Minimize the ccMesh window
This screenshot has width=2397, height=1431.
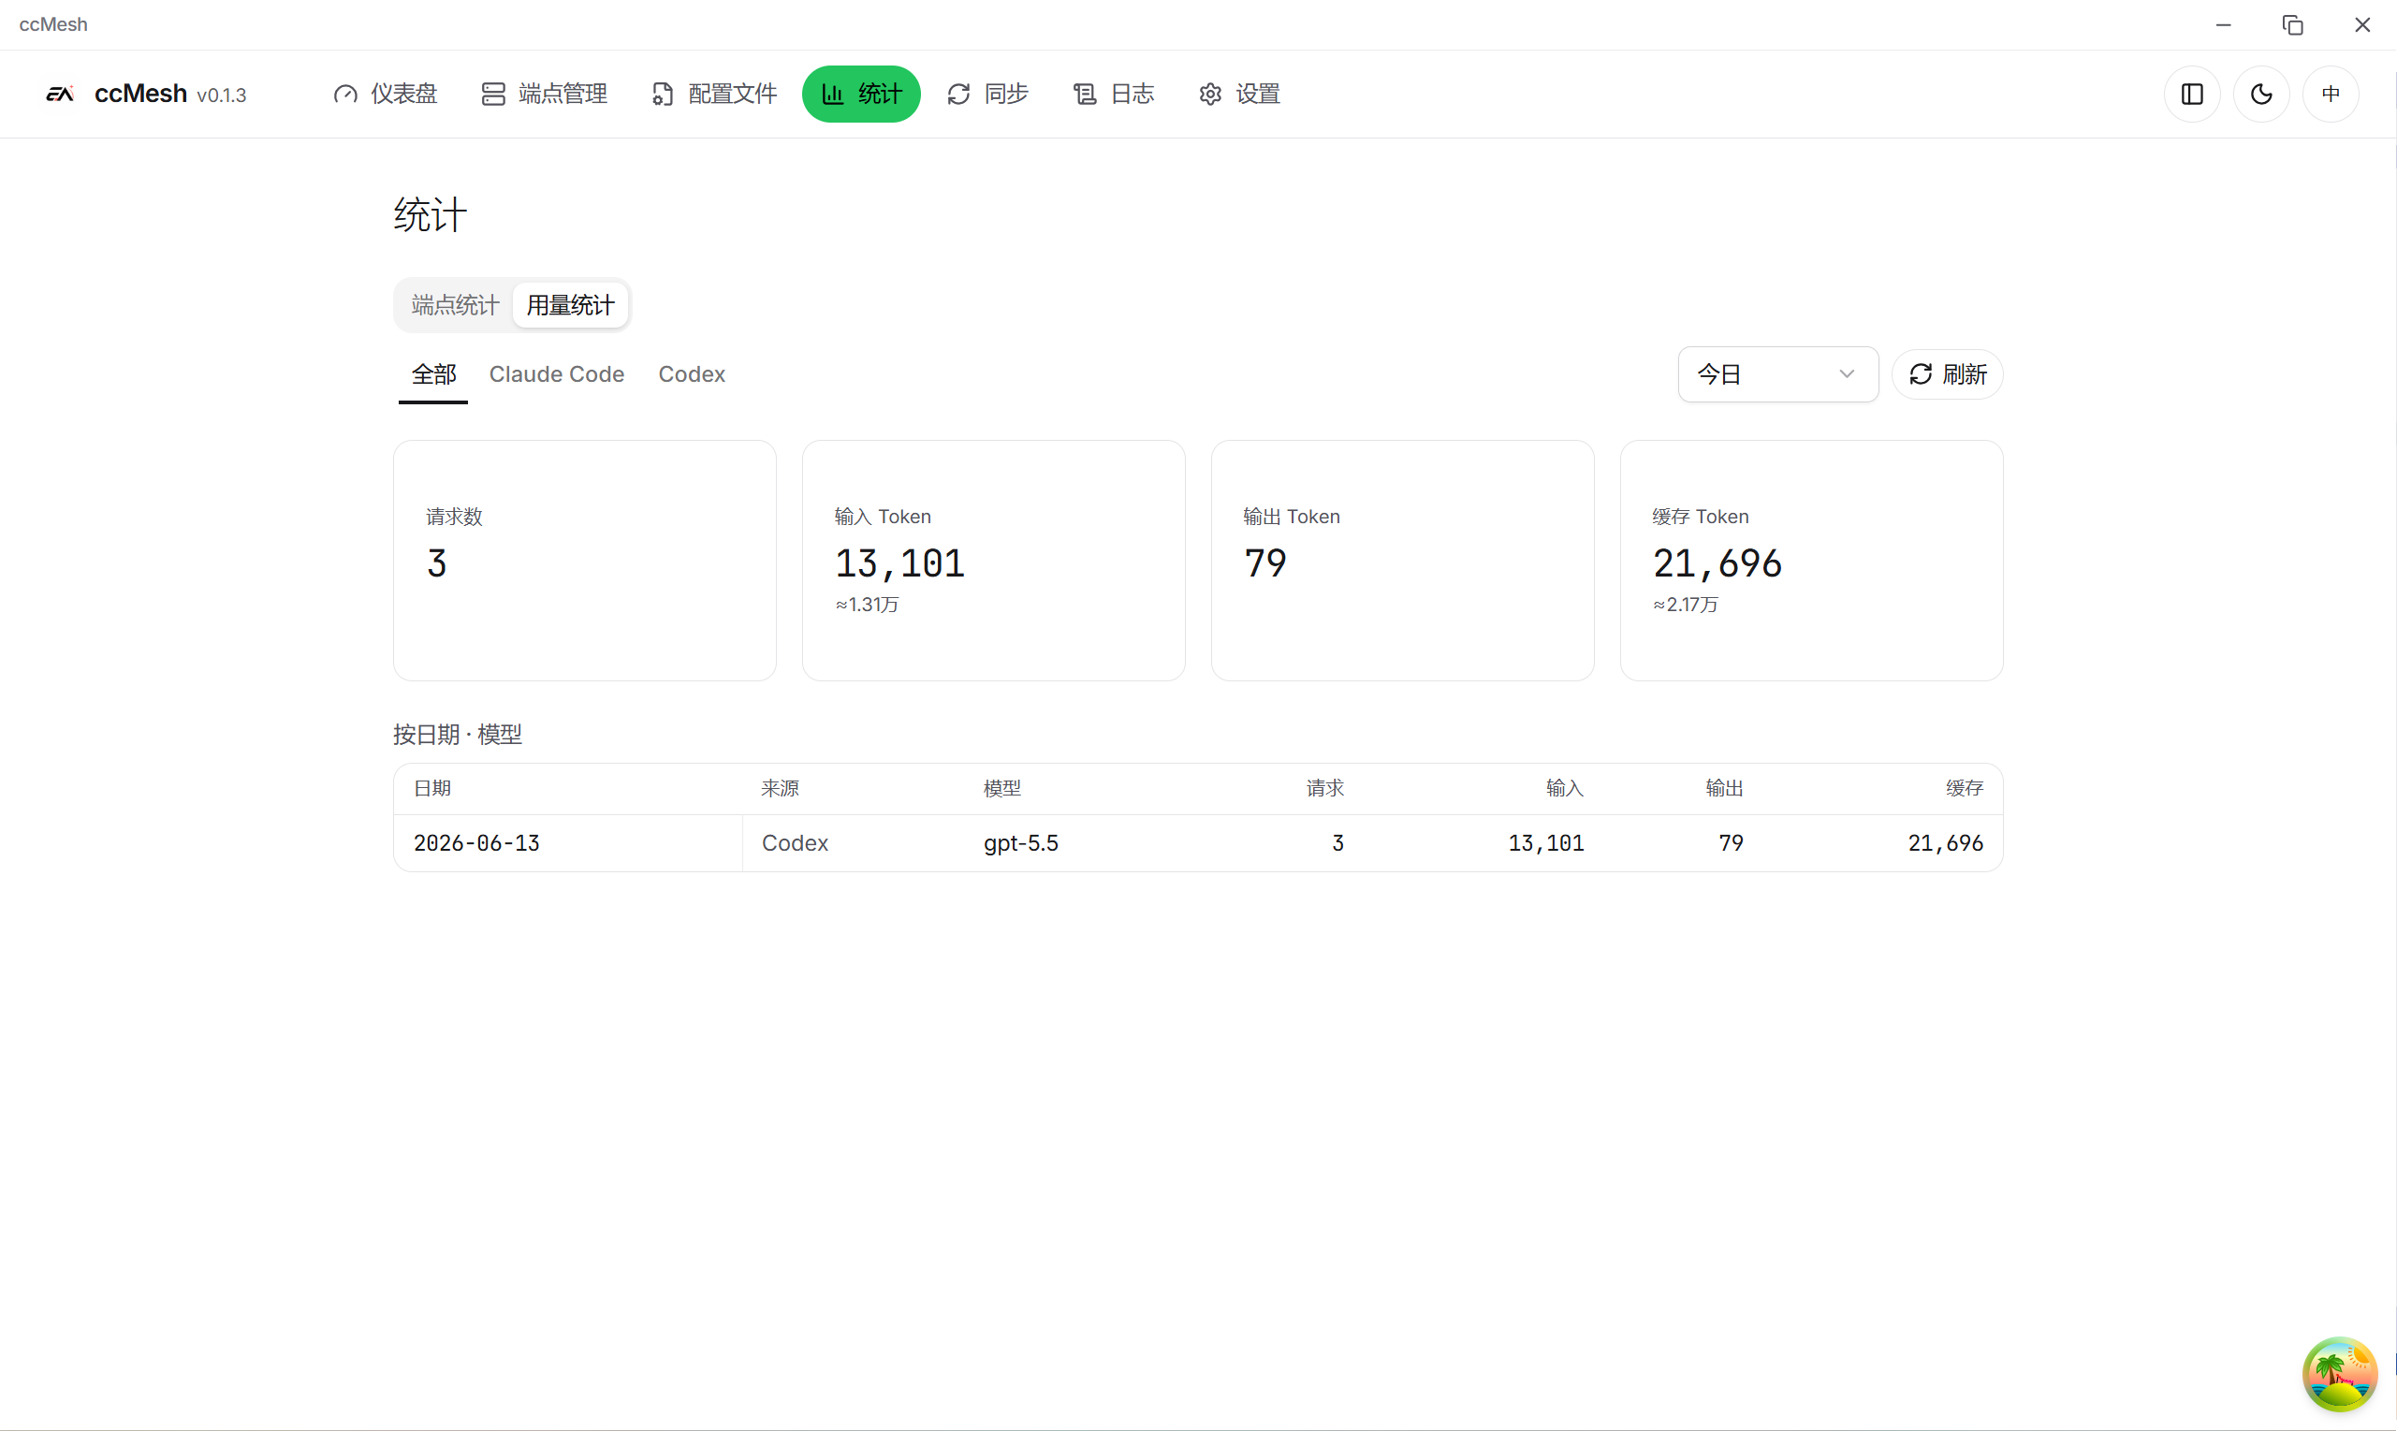tap(2224, 25)
